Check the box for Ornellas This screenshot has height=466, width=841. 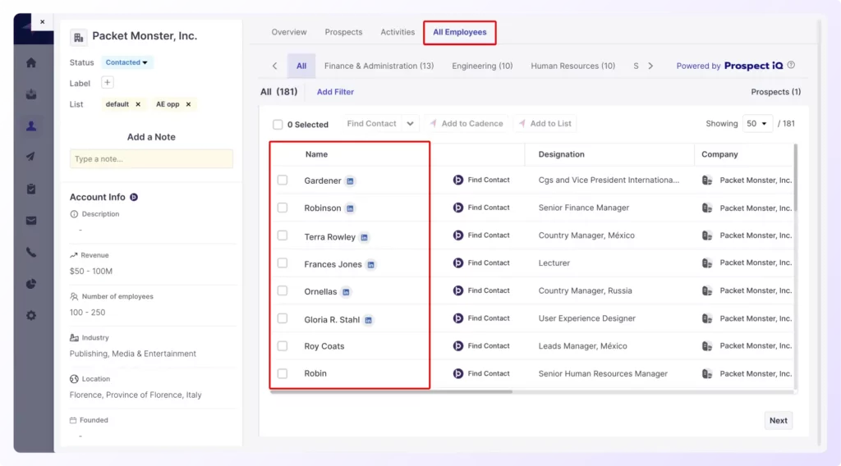tap(283, 291)
